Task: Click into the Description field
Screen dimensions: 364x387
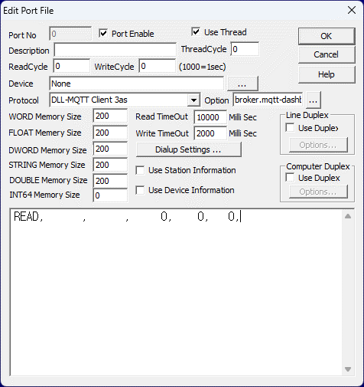Action: 115,50
